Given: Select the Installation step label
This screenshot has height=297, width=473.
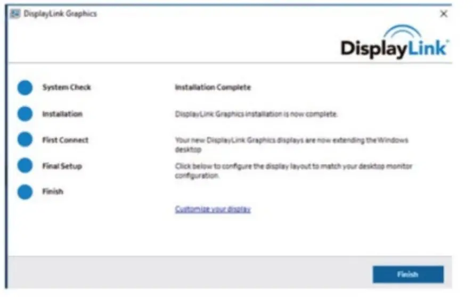Looking at the screenshot, I should click(62, 114).
